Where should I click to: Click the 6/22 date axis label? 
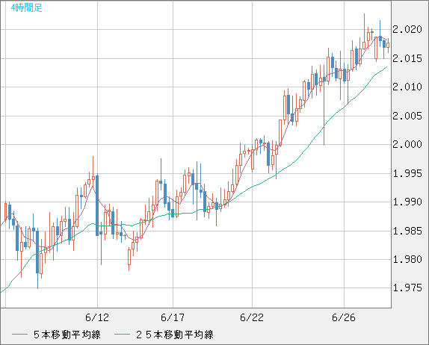pyautogui.click(x=252, y=317)
